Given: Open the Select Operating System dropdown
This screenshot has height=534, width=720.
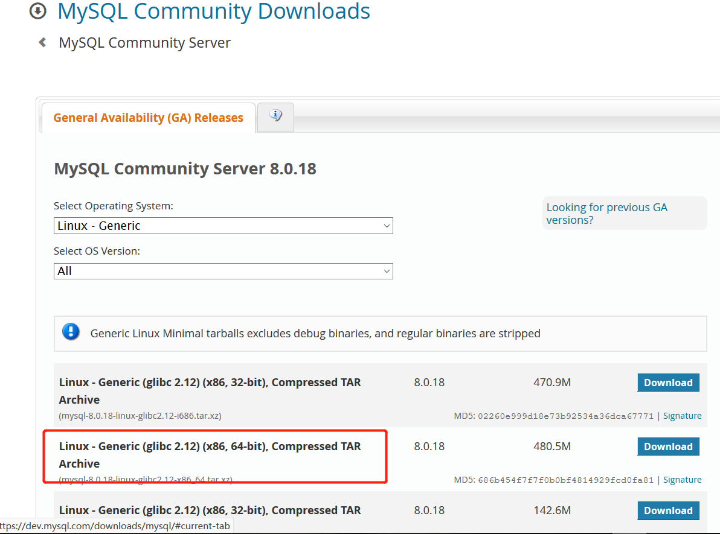Looking at the screenshot, I should pyautogui.click(x=223, y=226).
